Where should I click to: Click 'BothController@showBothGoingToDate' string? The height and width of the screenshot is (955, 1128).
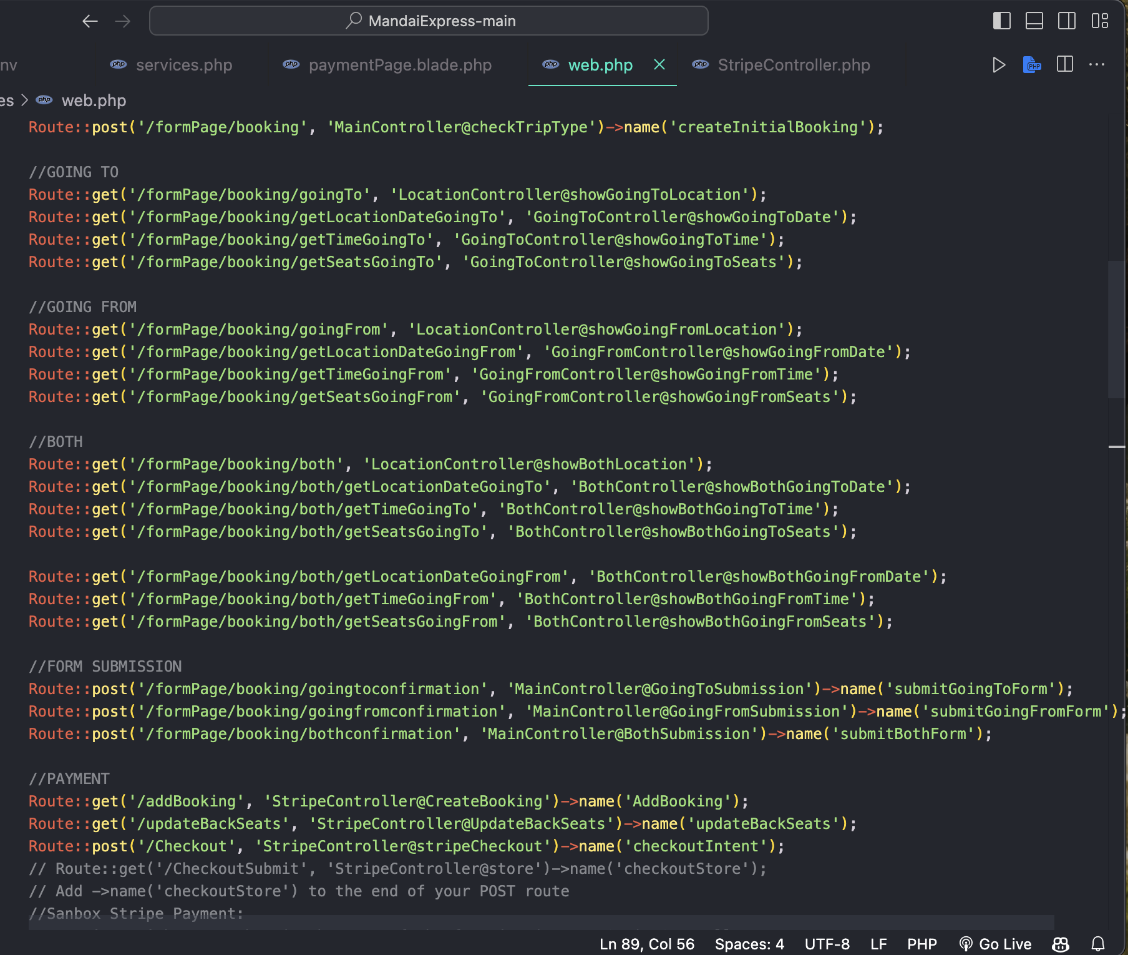pos(732,487)
